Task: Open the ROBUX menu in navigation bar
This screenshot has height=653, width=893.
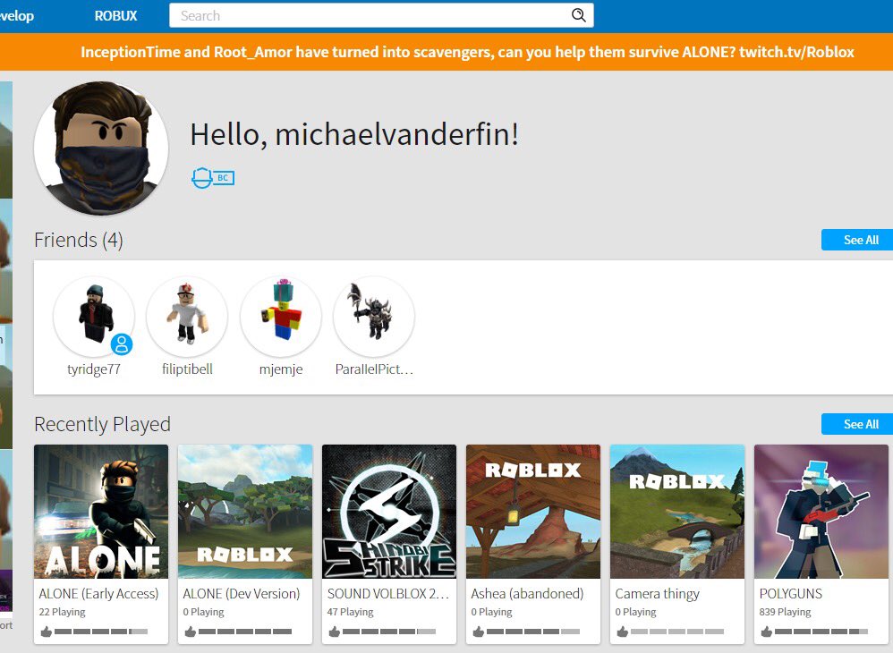Action: (x=115, y=16)
